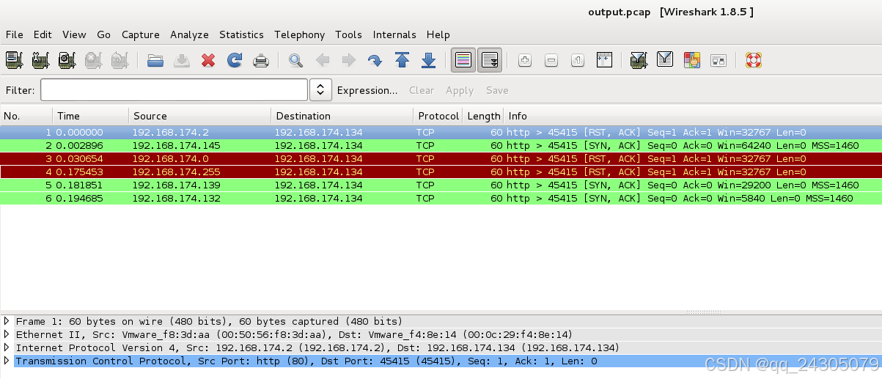Open the View menu
This screenshot has width=882, height=379.
point(74,34)
